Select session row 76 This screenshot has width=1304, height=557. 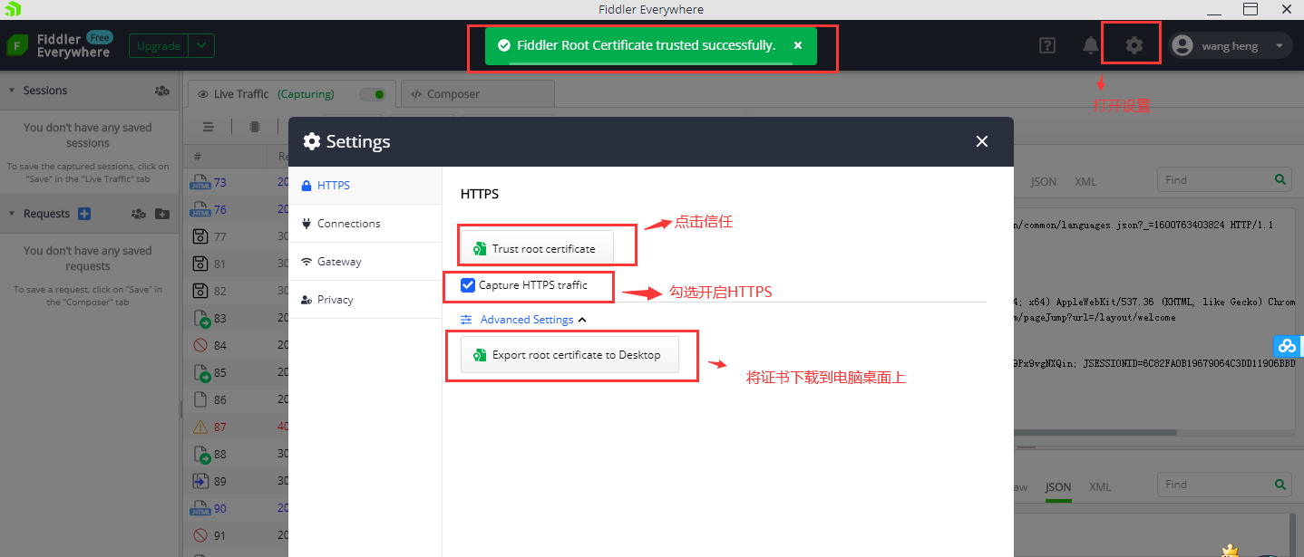[235, 210]
